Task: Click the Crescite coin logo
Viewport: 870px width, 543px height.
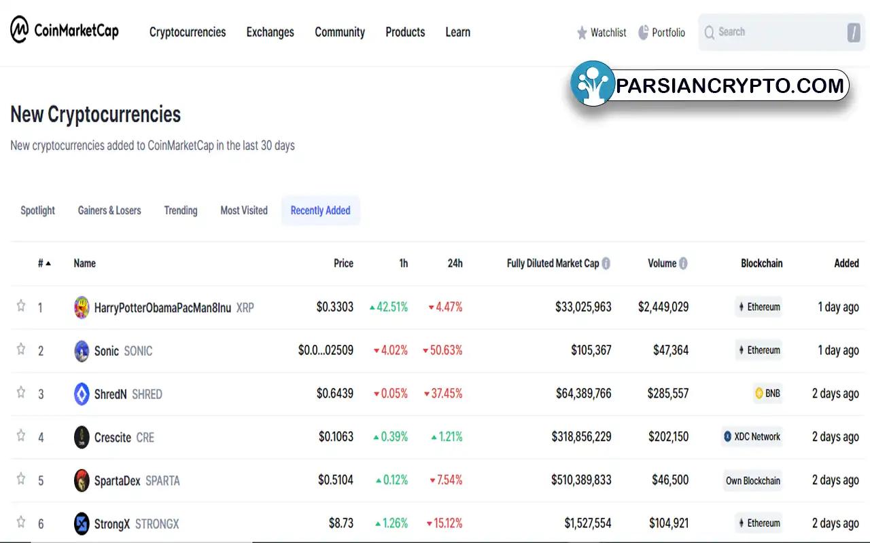Action: [82, 437]
